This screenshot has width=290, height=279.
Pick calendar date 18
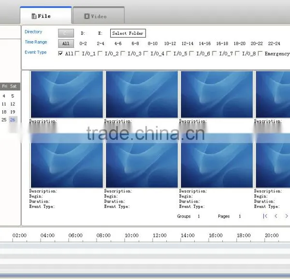4,112
